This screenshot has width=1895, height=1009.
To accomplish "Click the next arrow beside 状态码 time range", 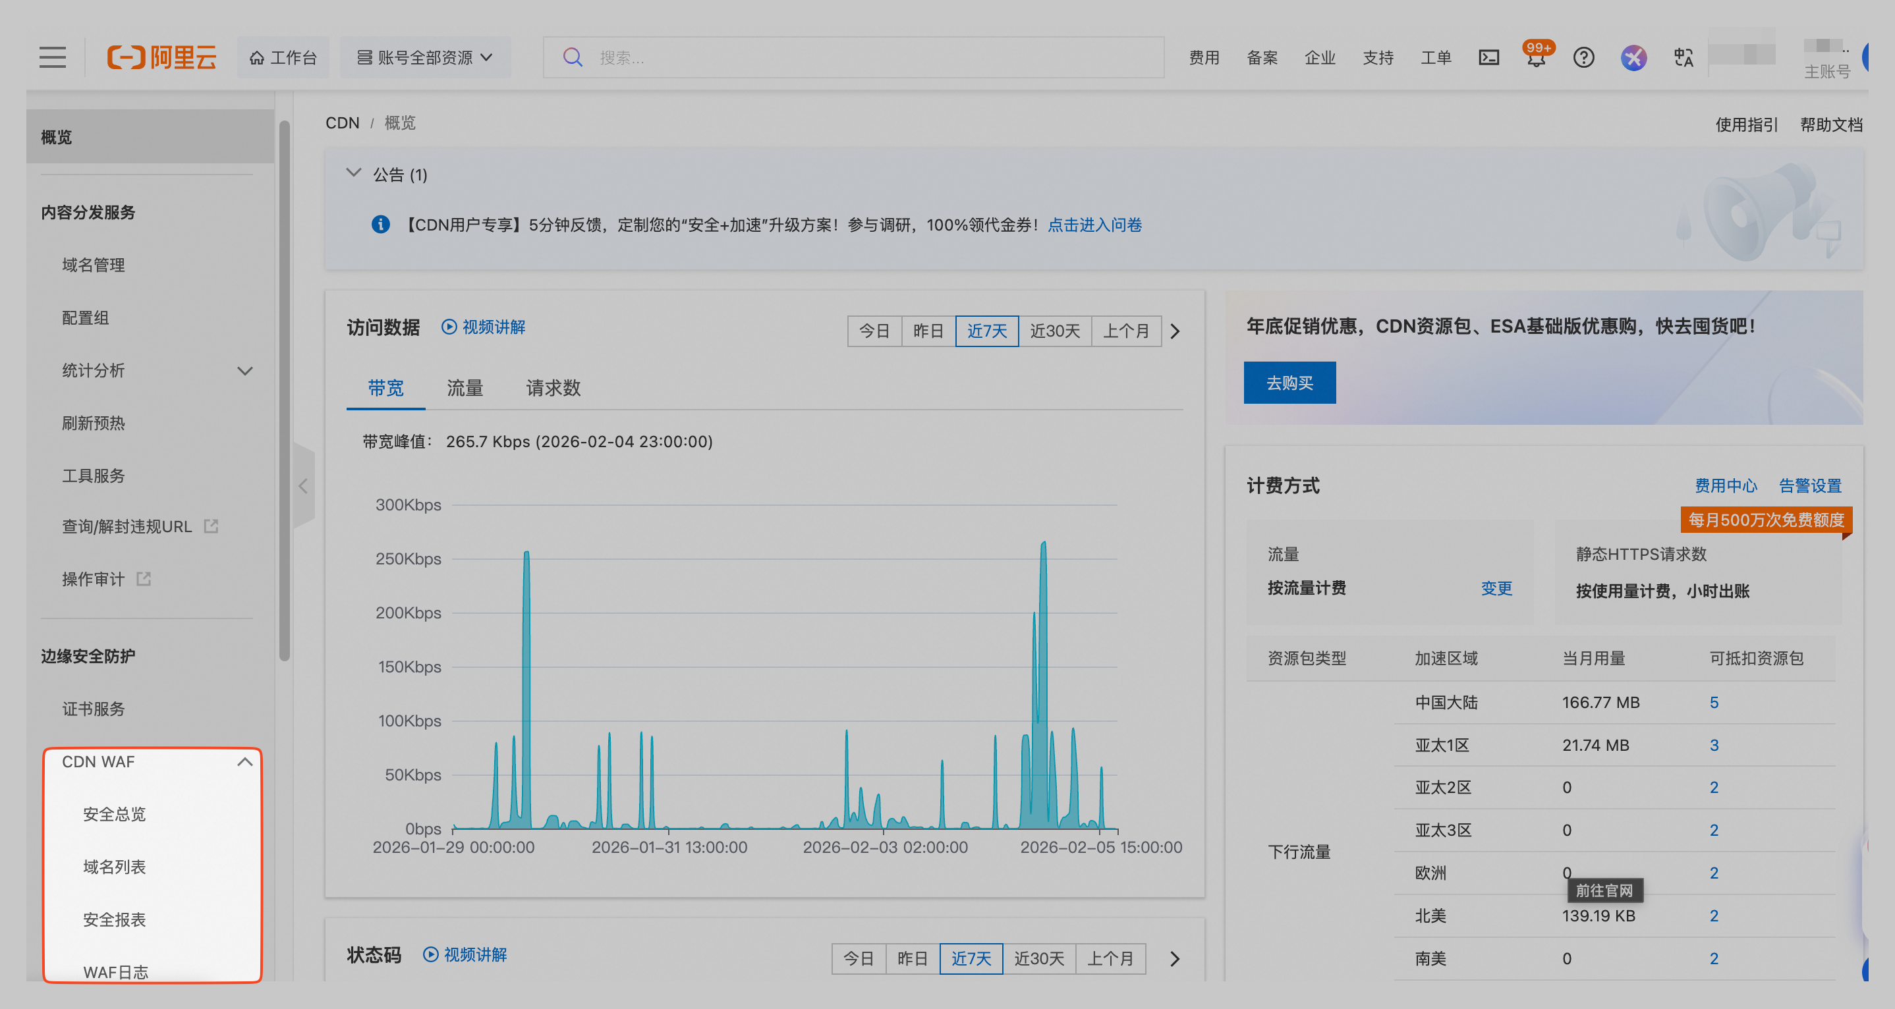I will click(1175, 959).
